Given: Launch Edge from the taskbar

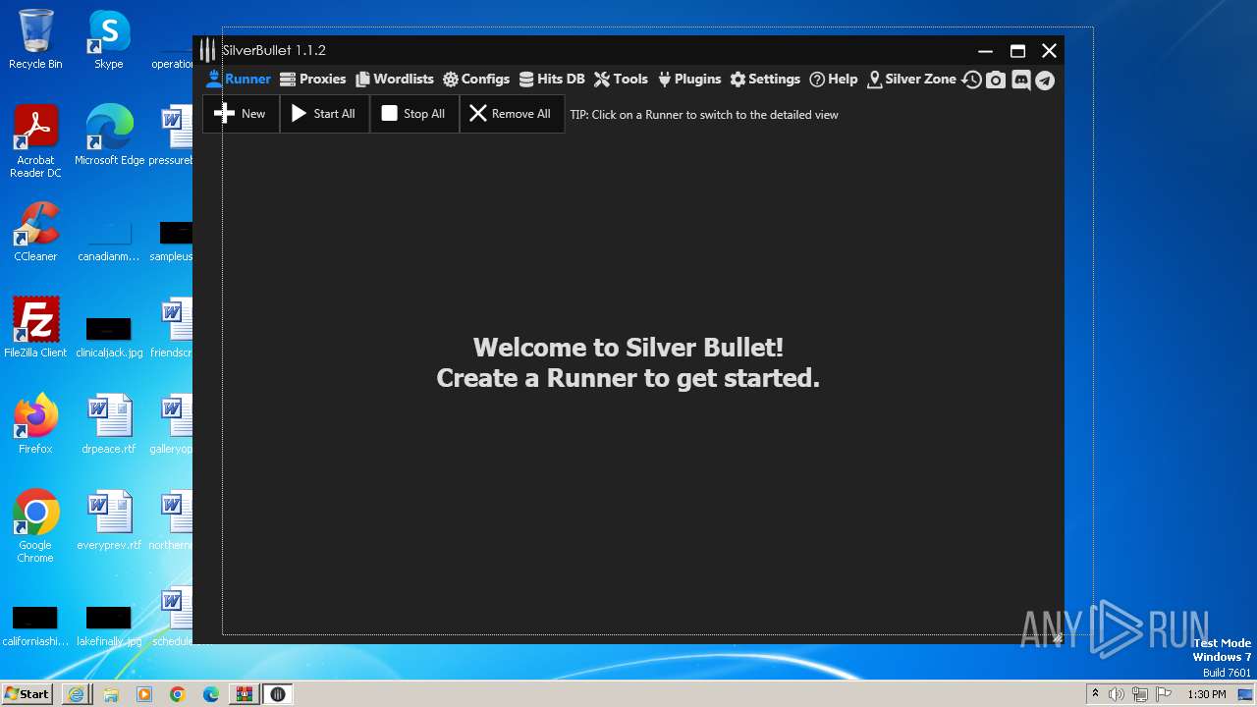Looking at the screenshot, I should (x=211, y=694).
